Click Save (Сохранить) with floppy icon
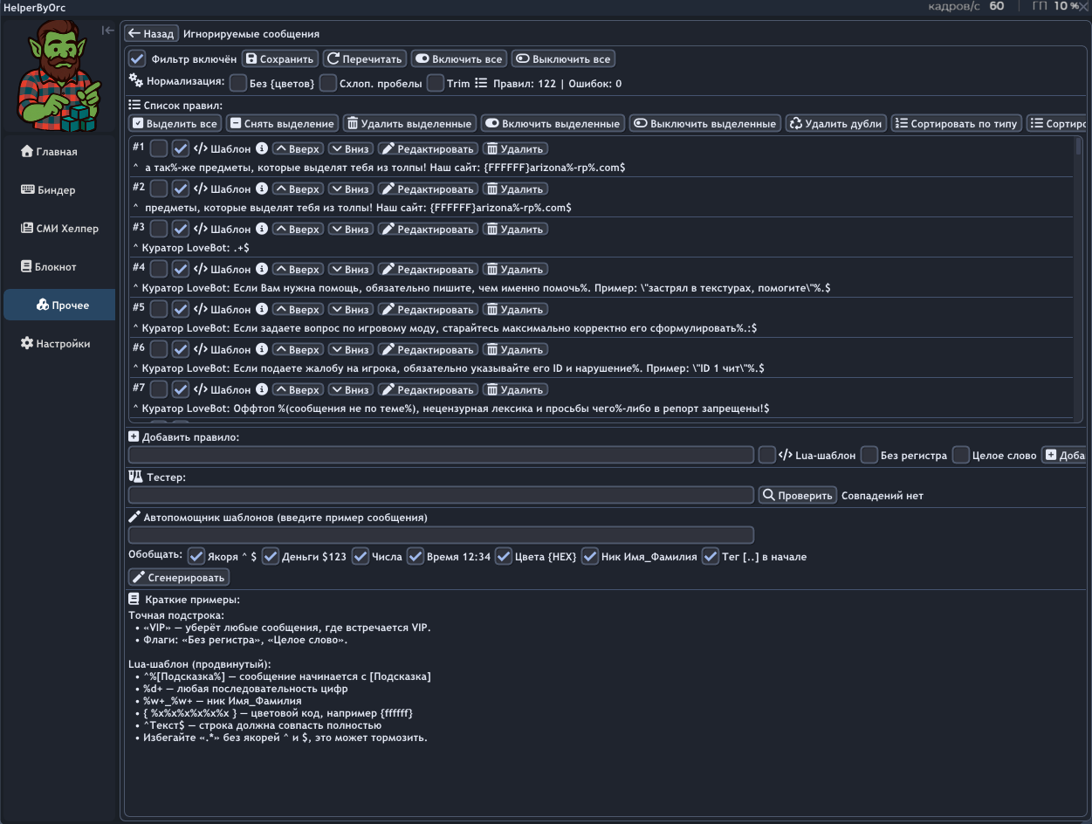The image size is (1092, 824). pos(279,59)
